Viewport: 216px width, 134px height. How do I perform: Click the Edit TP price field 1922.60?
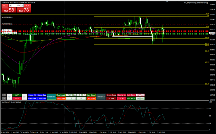(140, 98)
